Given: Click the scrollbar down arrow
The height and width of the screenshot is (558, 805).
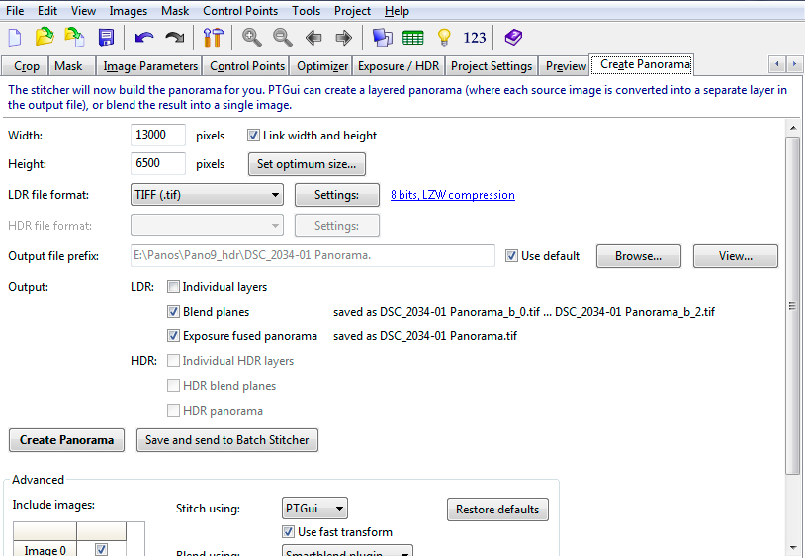Looking at the screenshot, I should [x=792, y=548].
